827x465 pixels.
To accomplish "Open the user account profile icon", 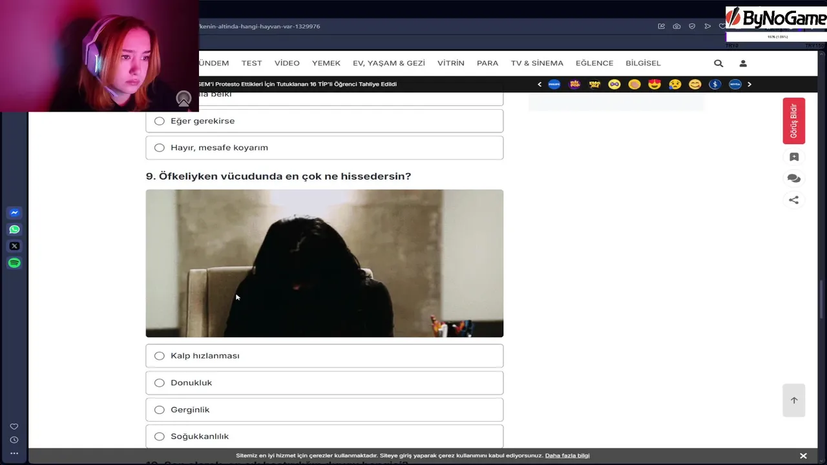I will 743,63.
